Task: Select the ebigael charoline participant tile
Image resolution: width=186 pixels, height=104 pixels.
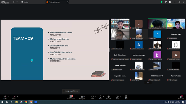Action: [176, 66]
